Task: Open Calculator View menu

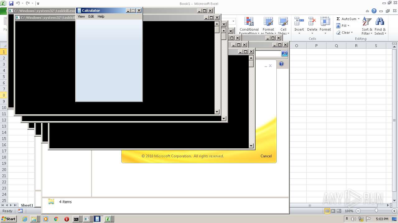Action: click(81, 16)
